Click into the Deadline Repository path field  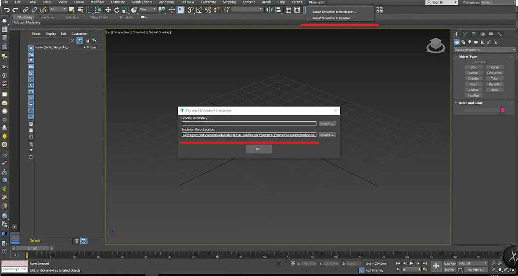point(249,123)
